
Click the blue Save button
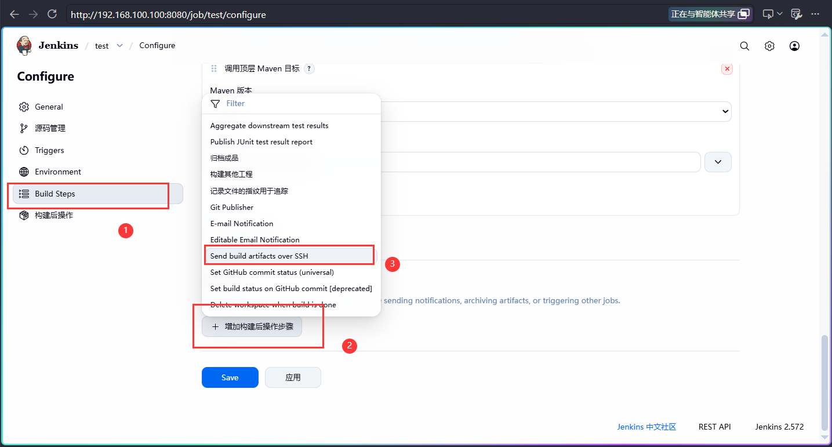coord(230,377)
